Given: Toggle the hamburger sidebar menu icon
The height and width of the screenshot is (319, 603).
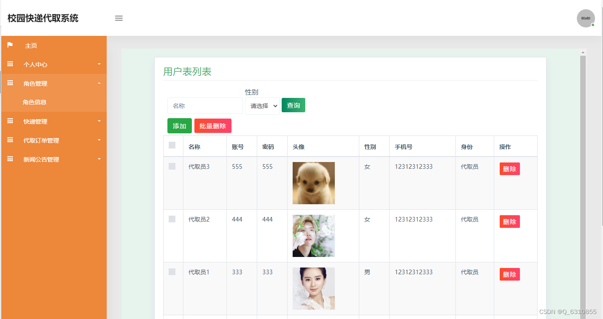Looking at the screenshot, I should pos(119,18).
